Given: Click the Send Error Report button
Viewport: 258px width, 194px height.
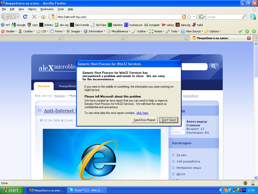Looking at the screenshot, I should (x=144, y=120).
